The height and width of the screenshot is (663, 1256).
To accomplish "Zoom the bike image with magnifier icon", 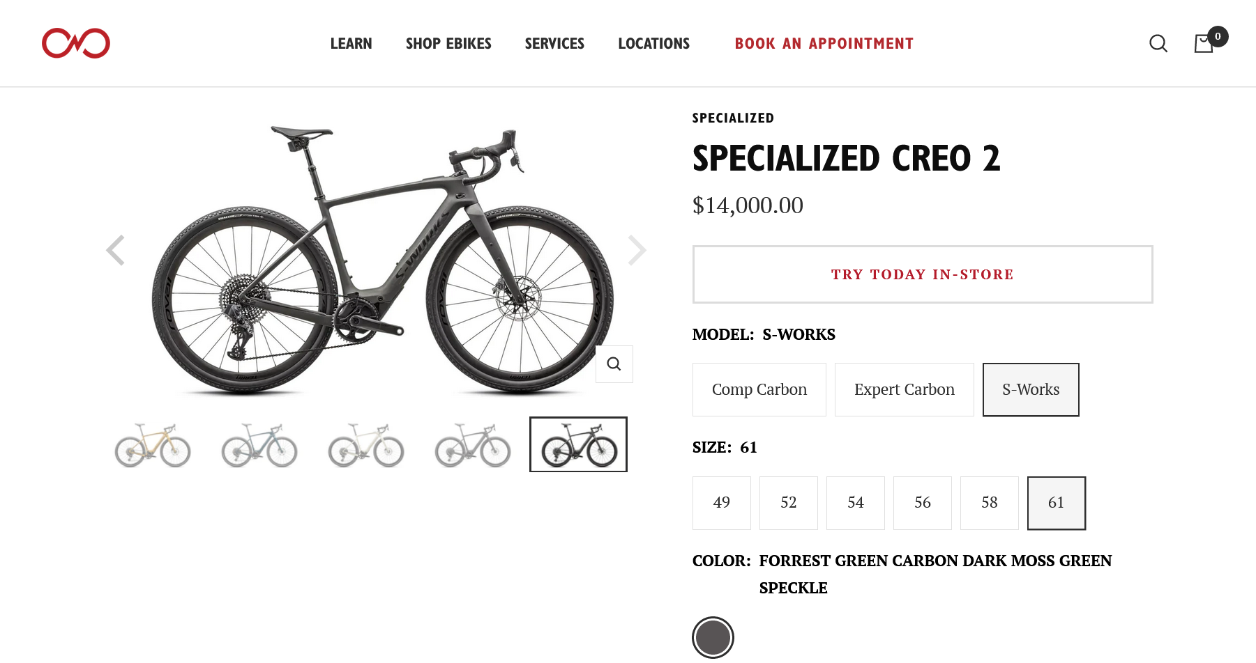I will (x=614, y=364).
